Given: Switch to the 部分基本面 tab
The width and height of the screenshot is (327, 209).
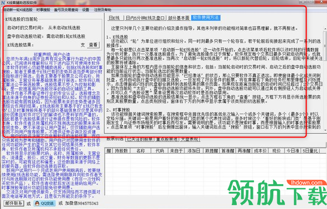Looking at the screenshot, I should click(179, 18).
